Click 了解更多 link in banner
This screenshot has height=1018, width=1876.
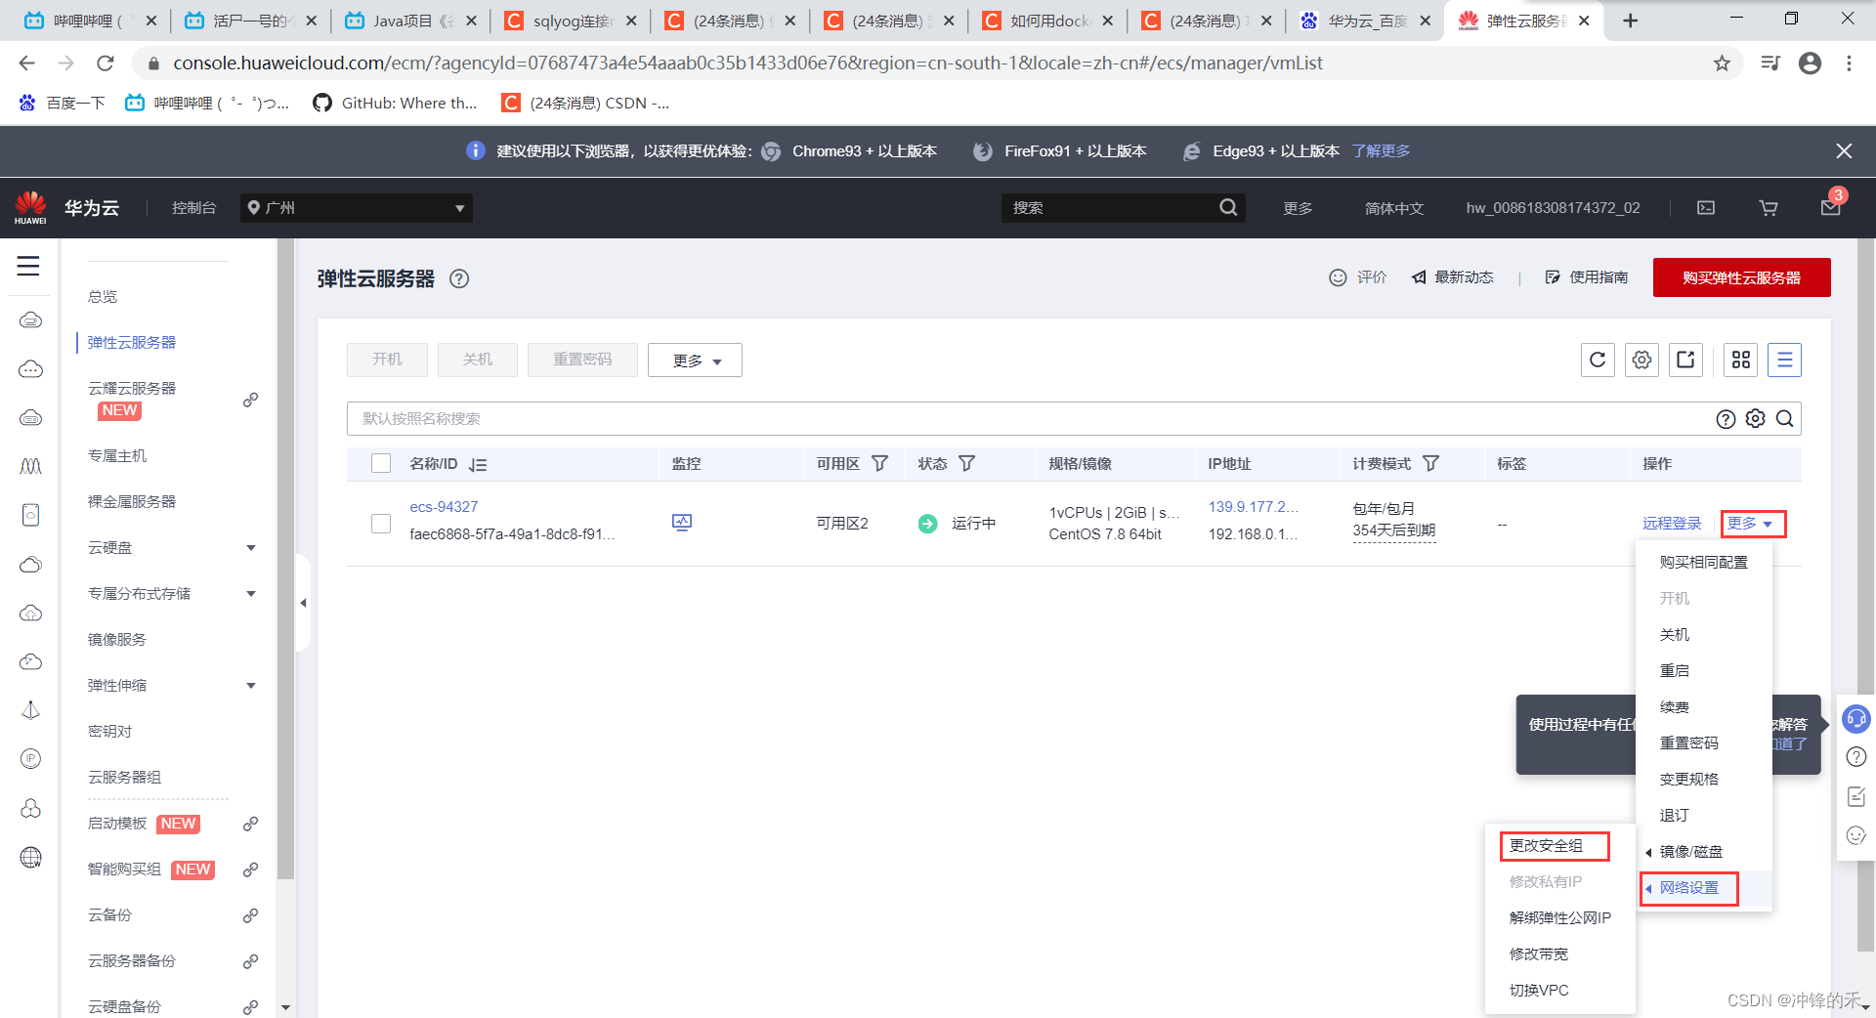point(1381,150)
